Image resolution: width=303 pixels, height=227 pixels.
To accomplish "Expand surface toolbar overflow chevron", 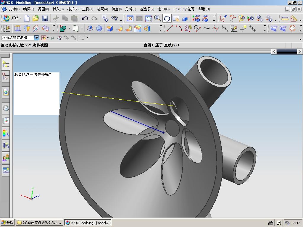I will click(x=301, y=26).
